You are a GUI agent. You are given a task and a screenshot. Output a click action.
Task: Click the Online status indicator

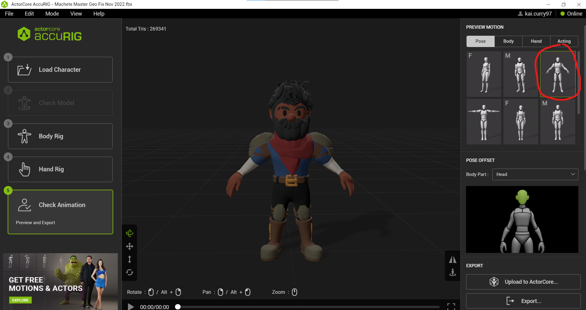coord(571,14)
